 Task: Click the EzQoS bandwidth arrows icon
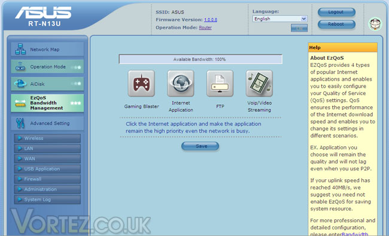(20, 103)
